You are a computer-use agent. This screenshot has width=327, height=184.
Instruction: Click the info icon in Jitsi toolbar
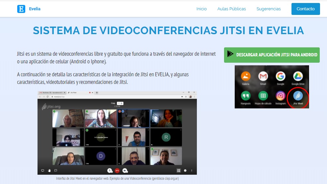tap(185, 170)
